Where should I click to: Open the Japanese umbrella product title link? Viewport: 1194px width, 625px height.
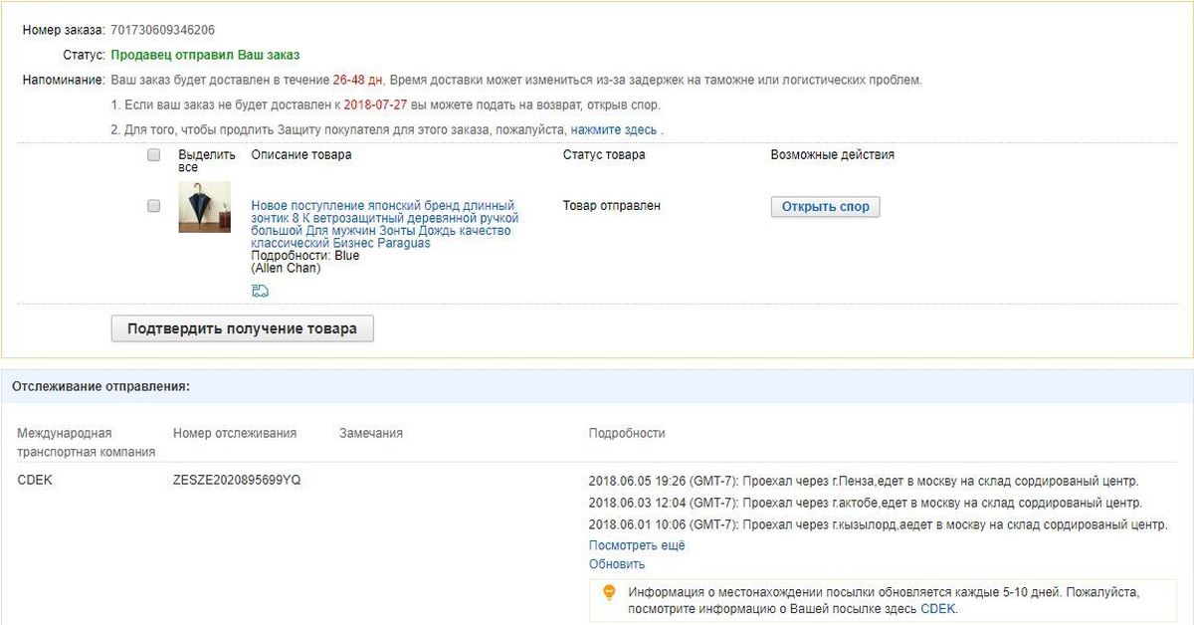pos(382,224)
